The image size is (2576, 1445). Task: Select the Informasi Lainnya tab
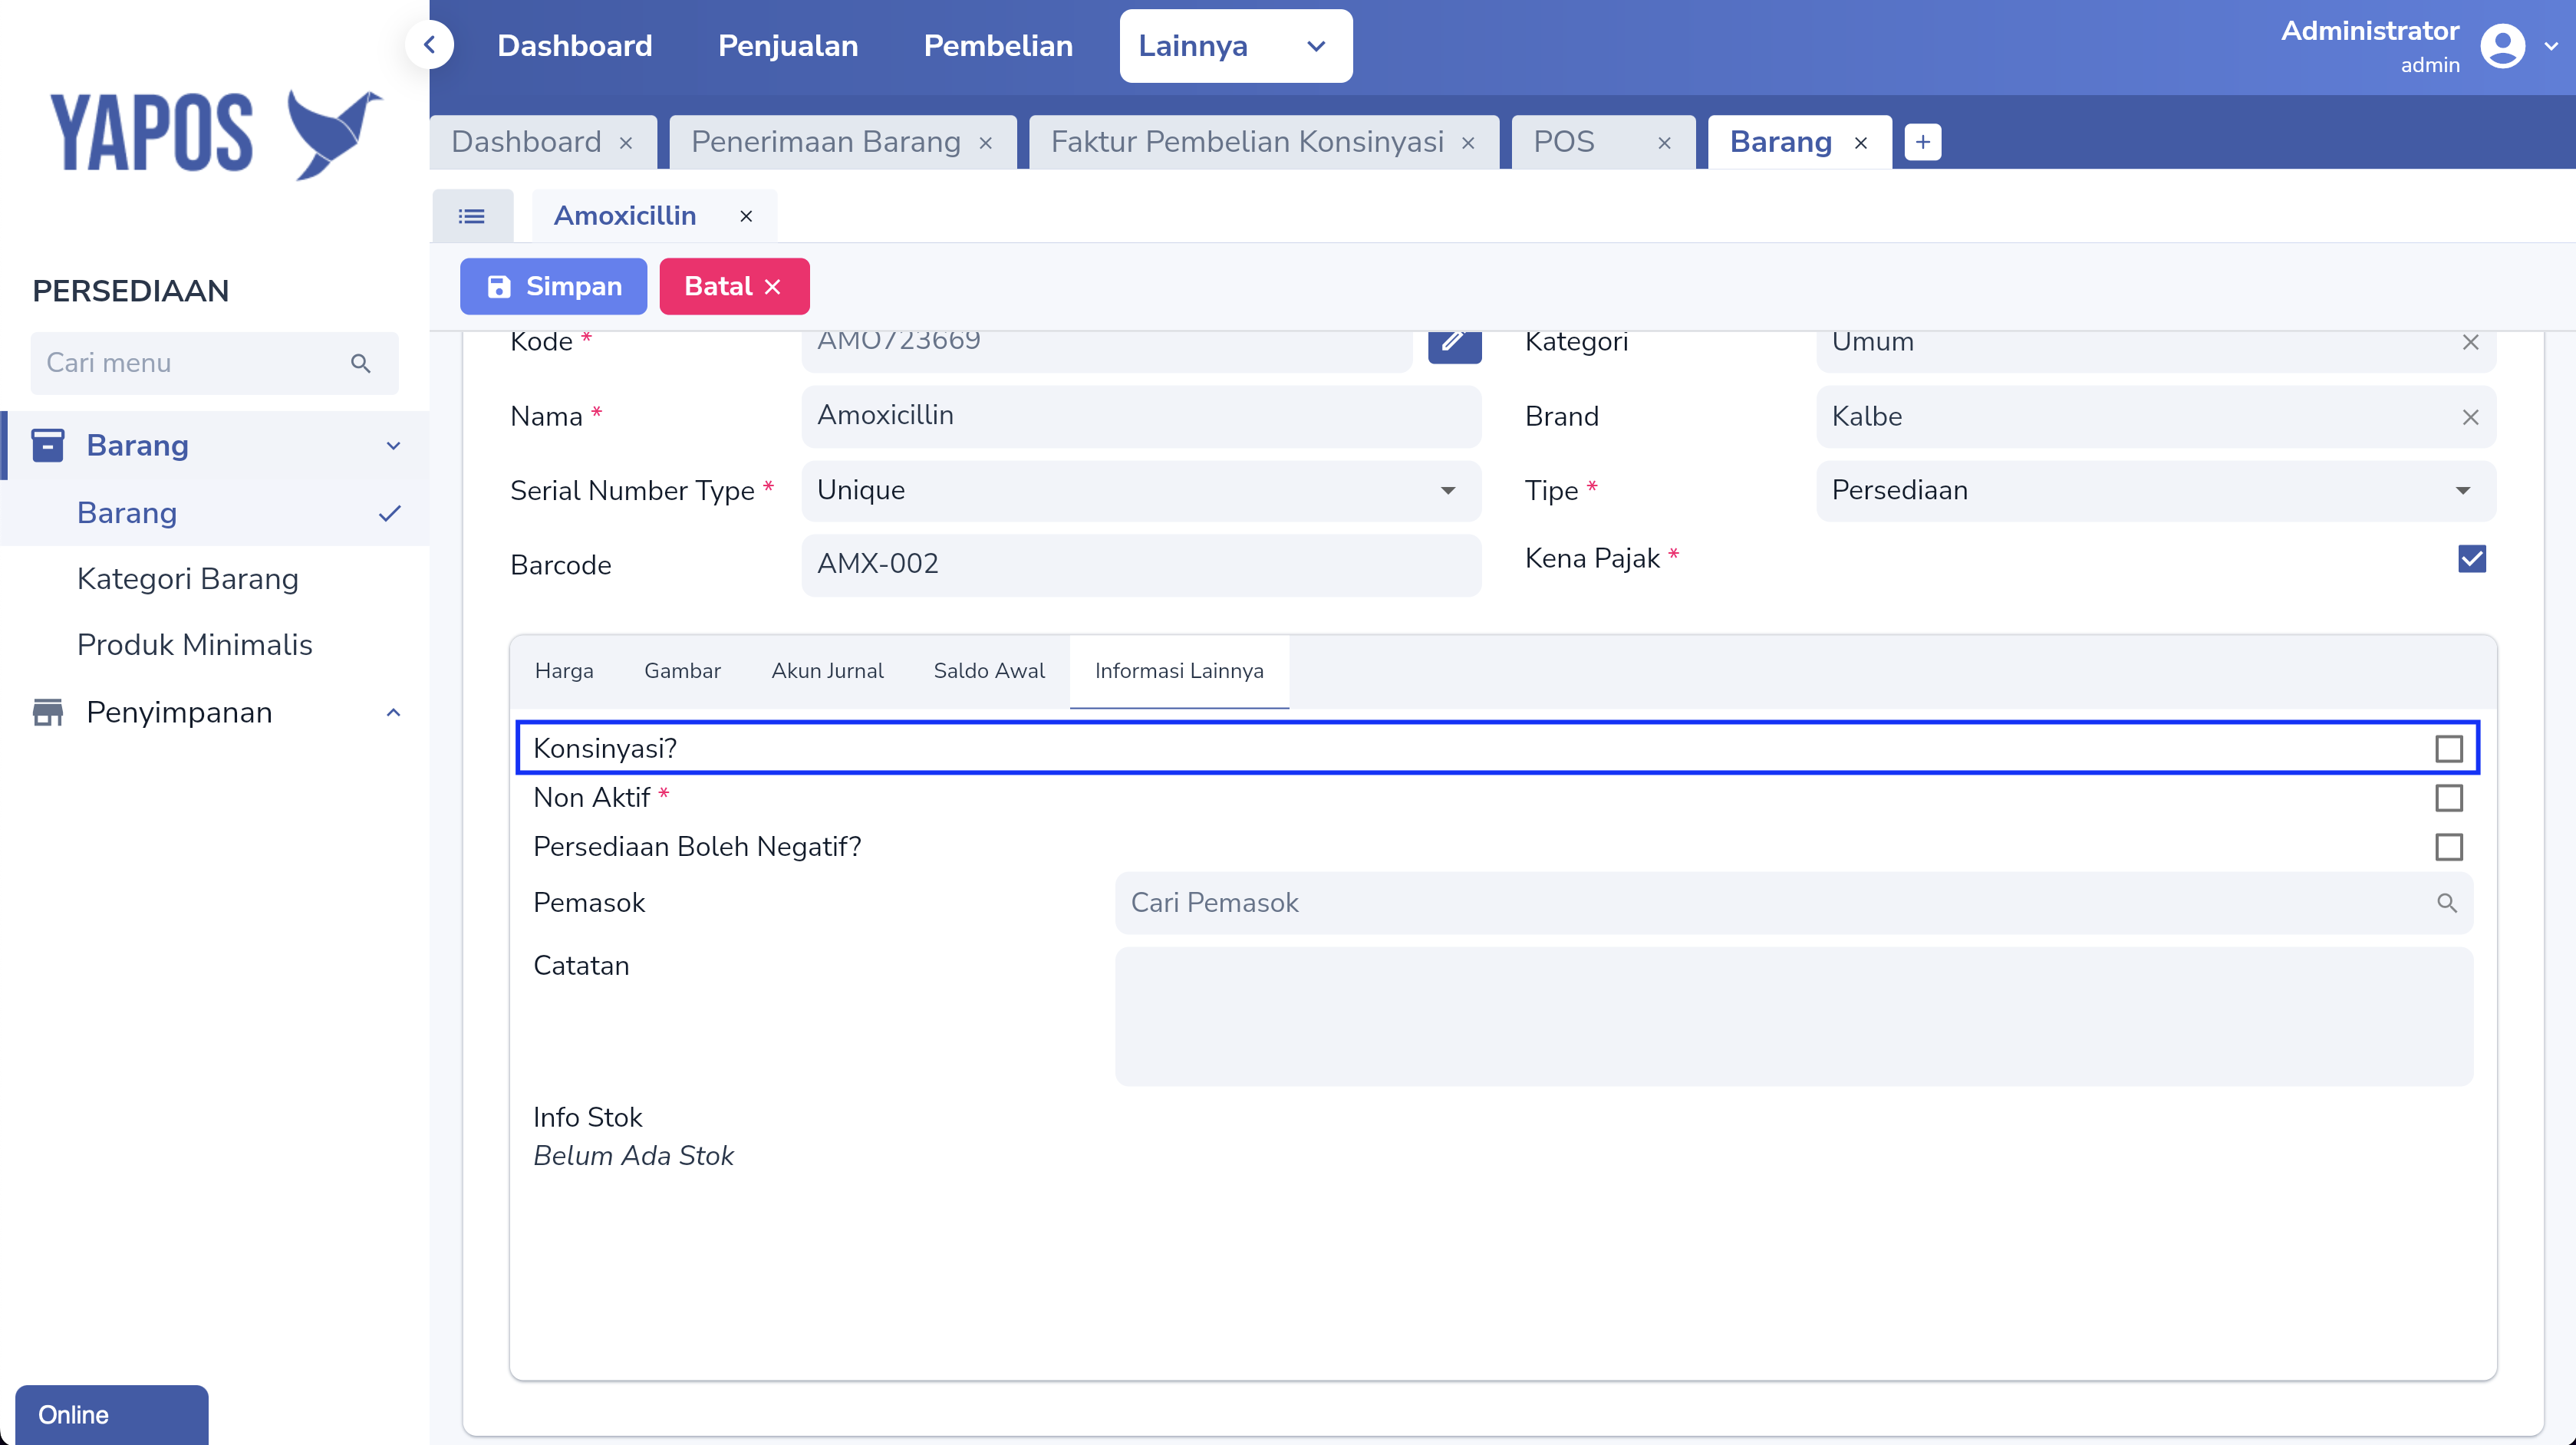point(1179,671)
